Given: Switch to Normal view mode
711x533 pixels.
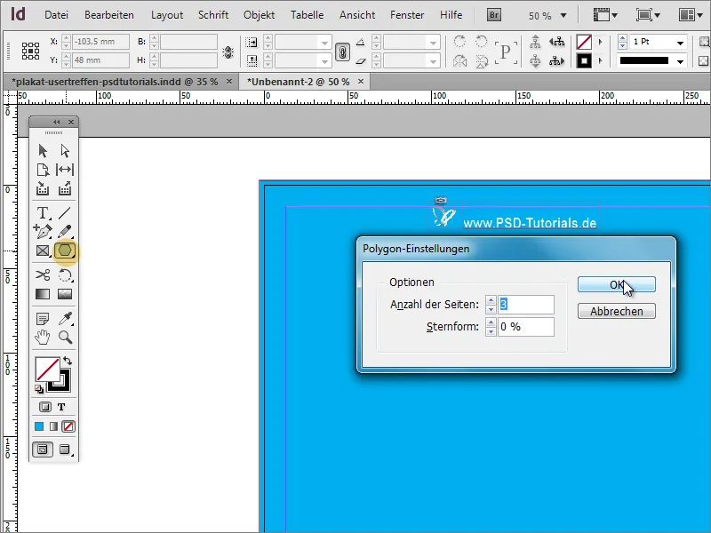Looking at the screenshot, I should click(42, 449).
